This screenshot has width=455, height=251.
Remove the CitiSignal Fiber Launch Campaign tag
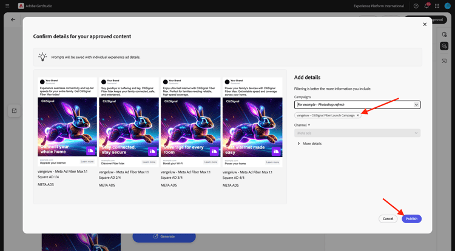(358, 115)
